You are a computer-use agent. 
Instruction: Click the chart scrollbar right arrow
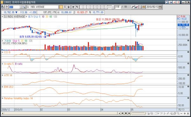point(119,113)
